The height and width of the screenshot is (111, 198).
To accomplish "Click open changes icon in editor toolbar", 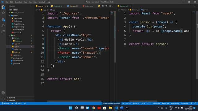I will 106,6.
